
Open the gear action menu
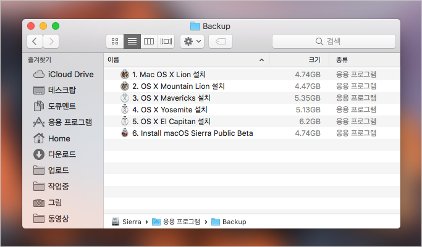(192, 41)
